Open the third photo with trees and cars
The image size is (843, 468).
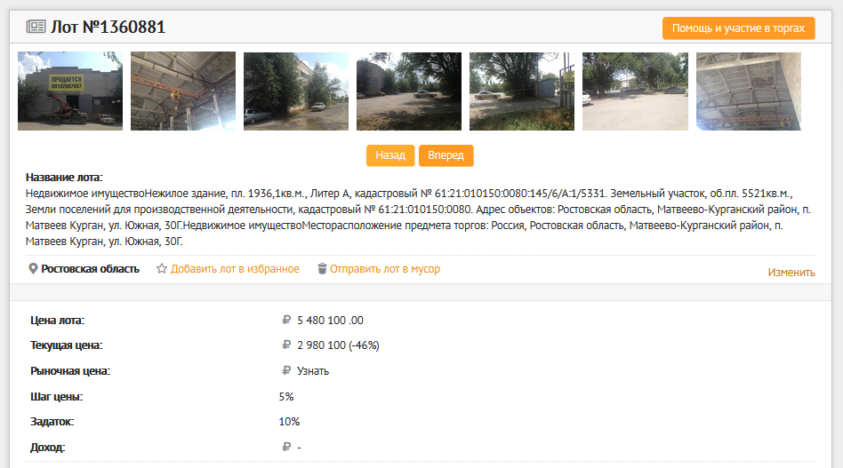point(296,91)
